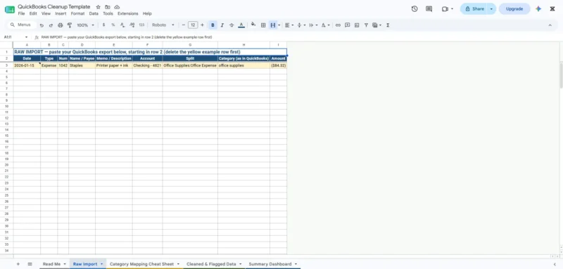The height and width of the screenshot is (269, 563).
Task: Open the File menu
Action: coord(22,13)
